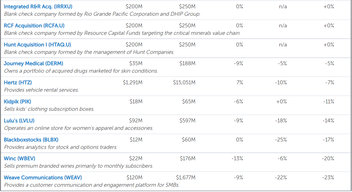Click $250M in the Integrated R&R Acq. row
The width and height of the screenshot is (352, 192).
[x=187, y=7]
